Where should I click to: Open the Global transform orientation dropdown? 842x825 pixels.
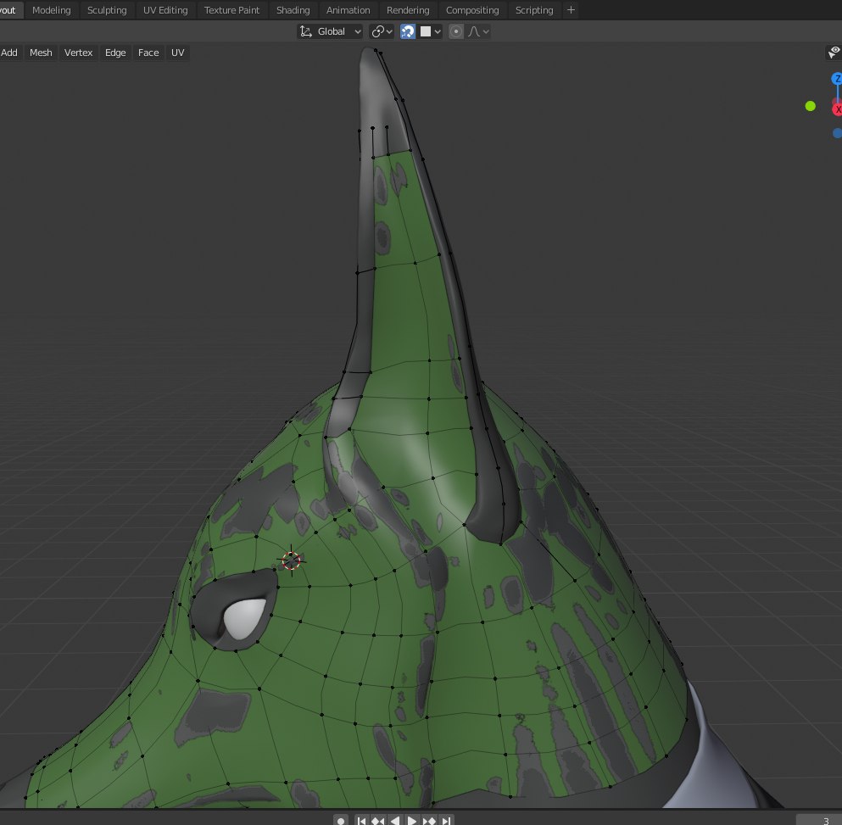pyautogui.click(x=330, y=31)
